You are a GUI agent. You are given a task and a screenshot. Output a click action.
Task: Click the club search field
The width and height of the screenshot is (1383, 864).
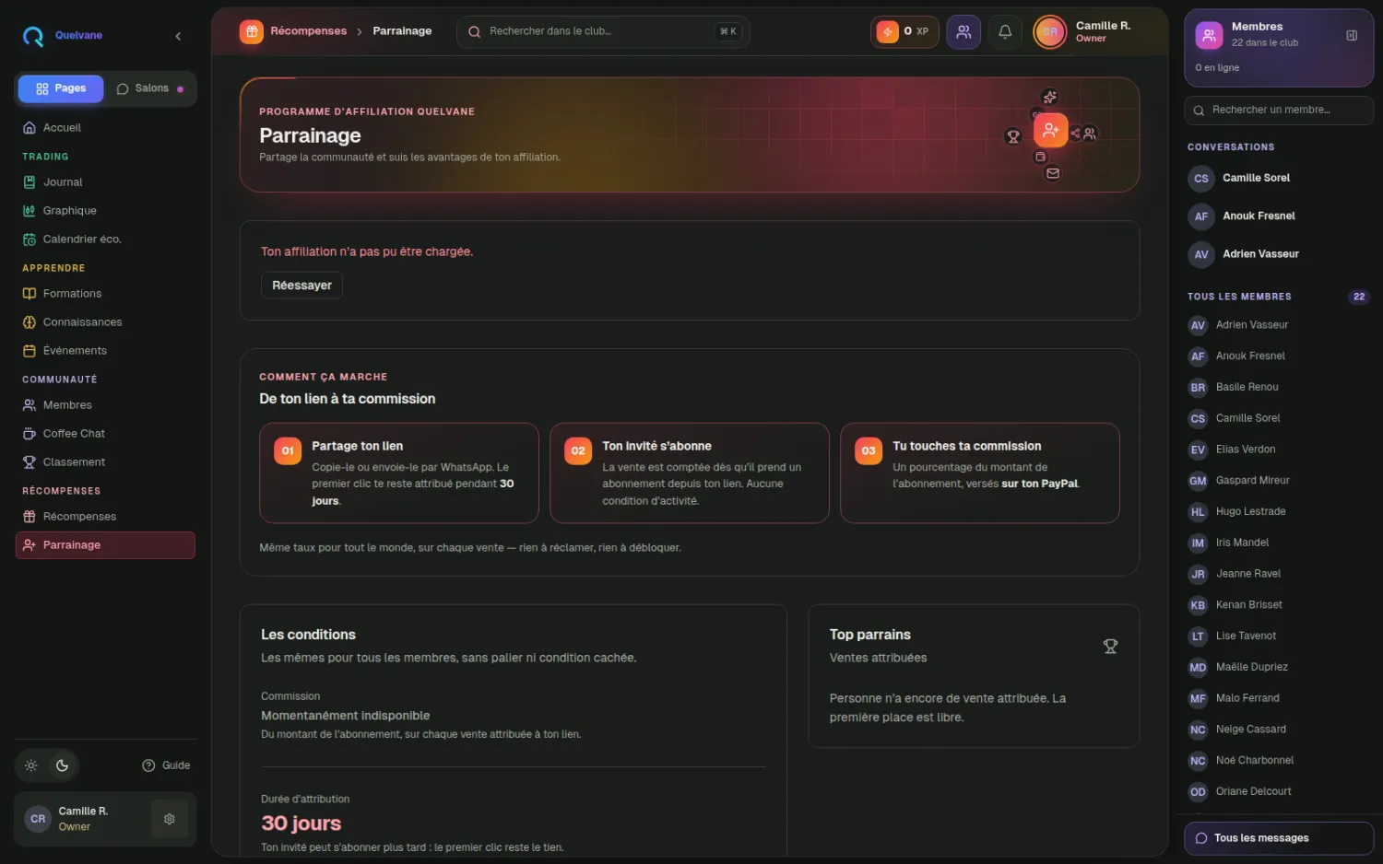tap(603, 31)
